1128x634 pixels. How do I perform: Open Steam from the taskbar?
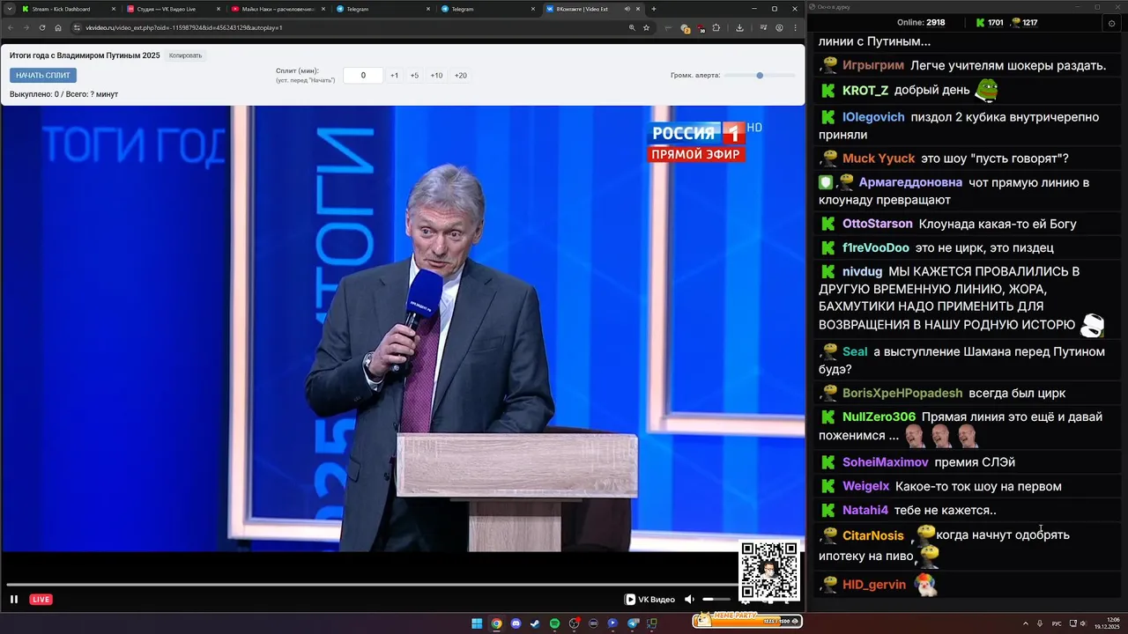tap(535, 623)
